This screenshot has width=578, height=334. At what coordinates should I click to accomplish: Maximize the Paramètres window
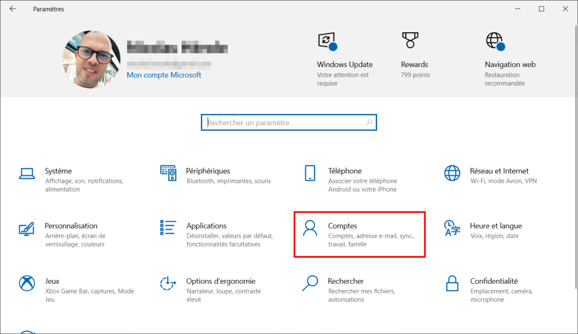pyautogui.click(x=541, y=9)
